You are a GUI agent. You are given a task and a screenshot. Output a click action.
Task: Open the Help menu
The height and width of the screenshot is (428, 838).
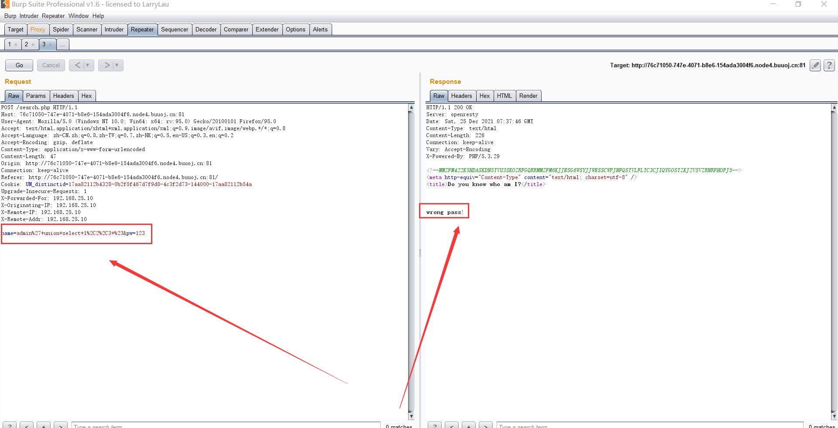click(98, 16)
